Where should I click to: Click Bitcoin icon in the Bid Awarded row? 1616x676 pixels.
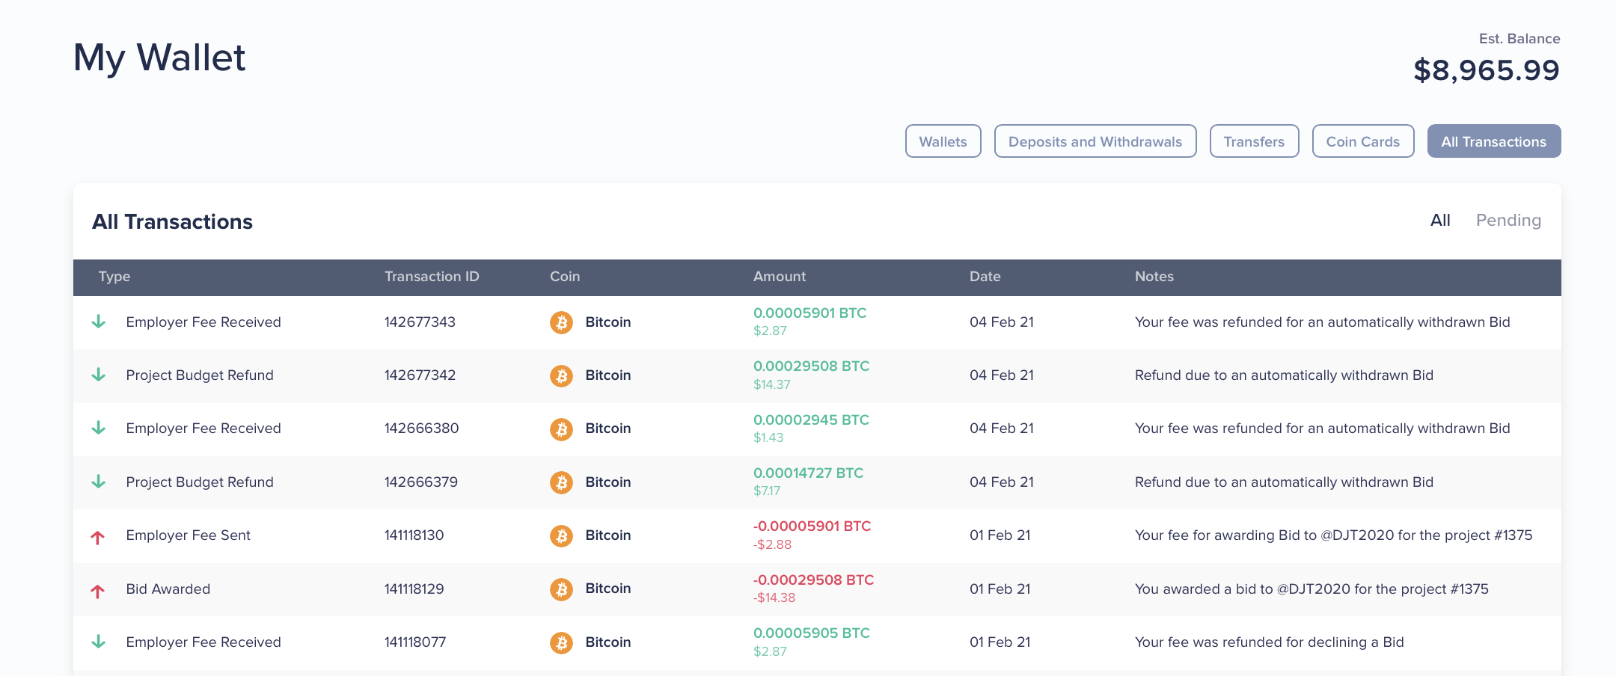(561, 589)
